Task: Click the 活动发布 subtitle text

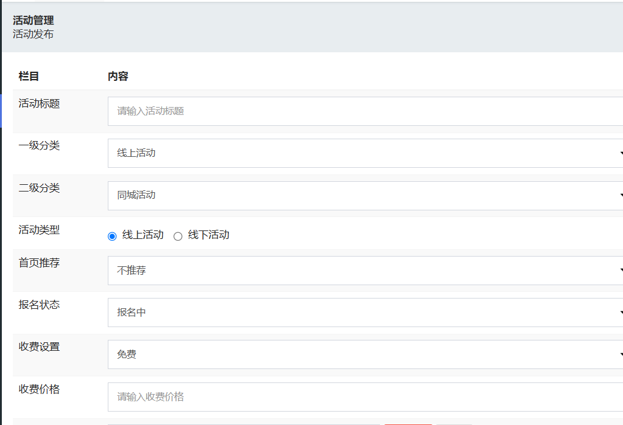Action: tap(33, 34)
